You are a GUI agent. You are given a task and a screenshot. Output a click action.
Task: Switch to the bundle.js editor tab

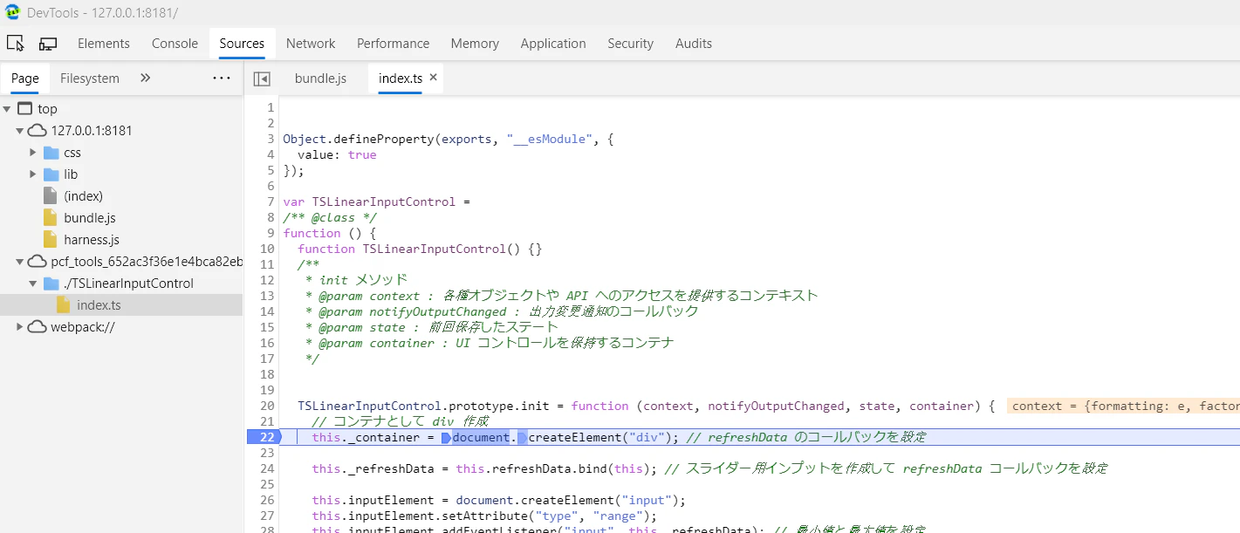point(320,79)
